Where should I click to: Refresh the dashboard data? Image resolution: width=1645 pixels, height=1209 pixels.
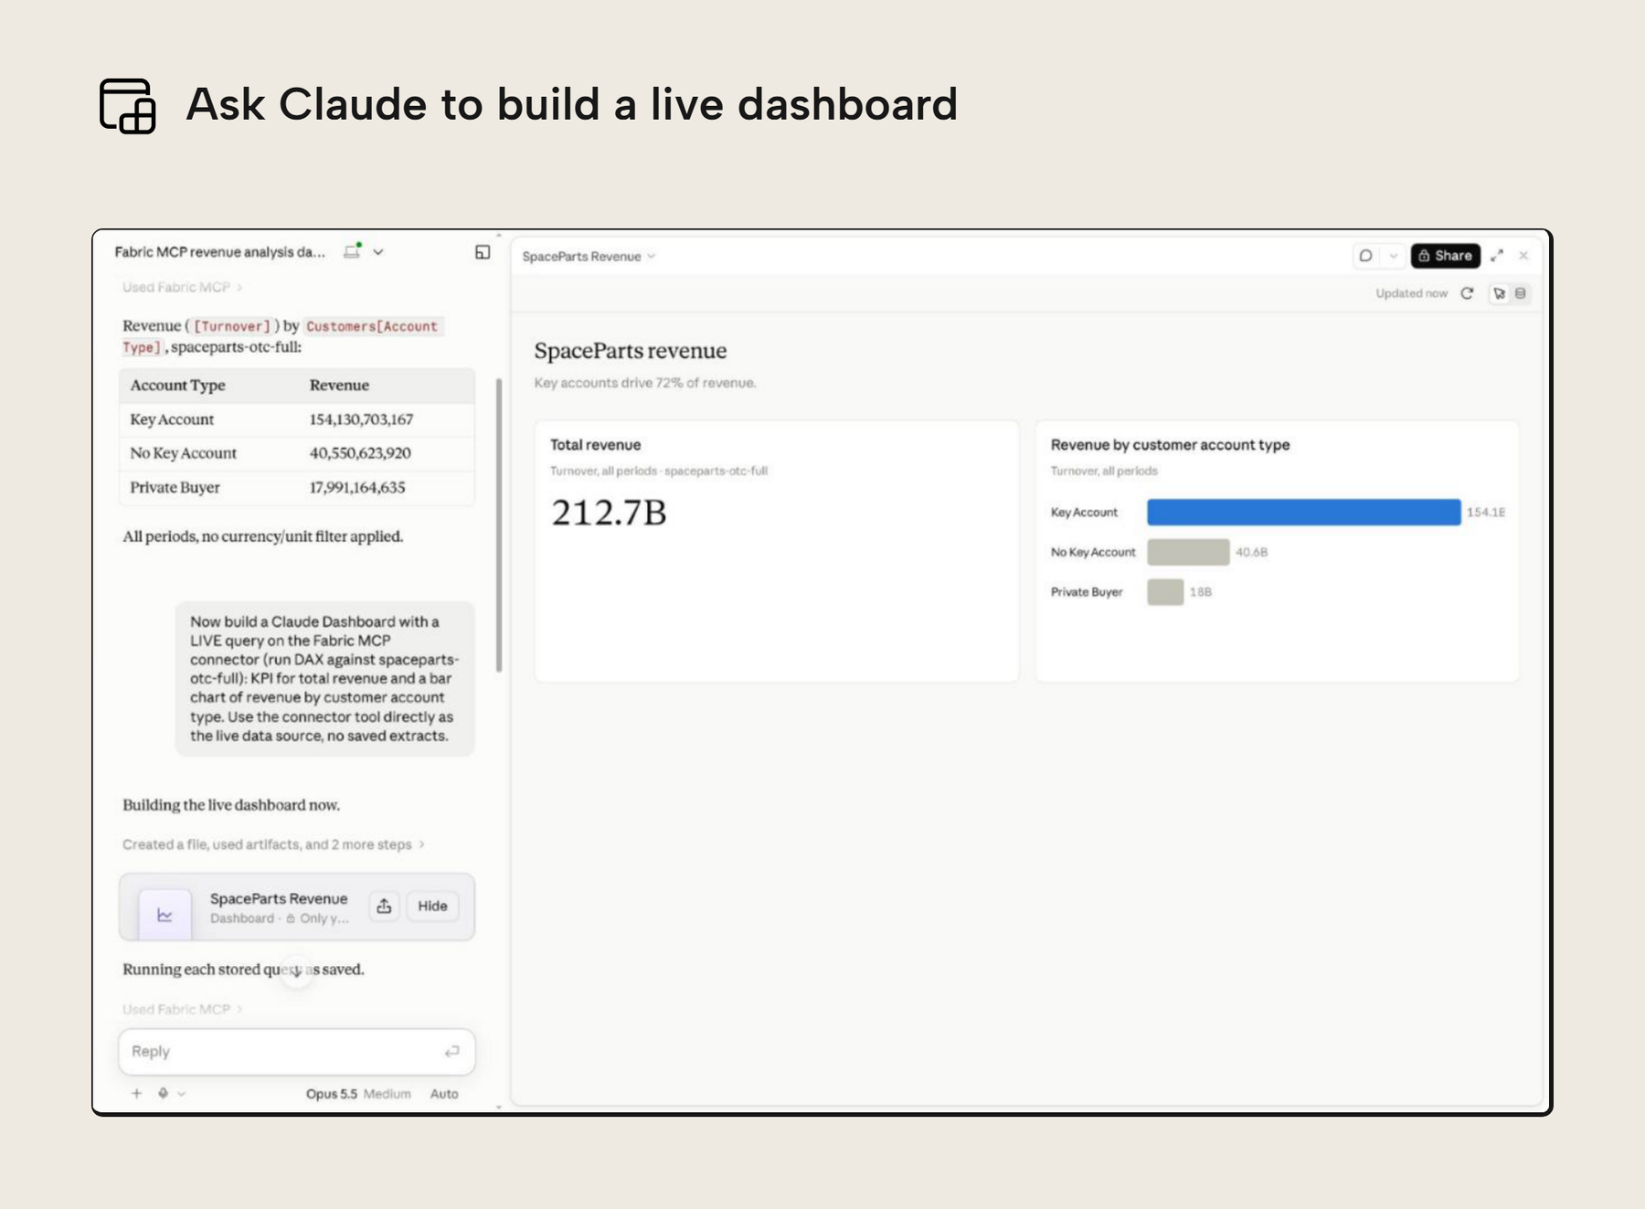click(x=1467, y=293)
